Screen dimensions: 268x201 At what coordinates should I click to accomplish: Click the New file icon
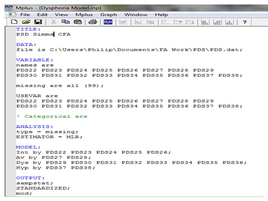[x=14, y=22]
